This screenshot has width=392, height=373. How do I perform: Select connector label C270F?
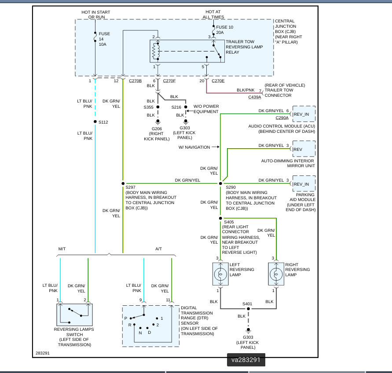coord(169,81)
